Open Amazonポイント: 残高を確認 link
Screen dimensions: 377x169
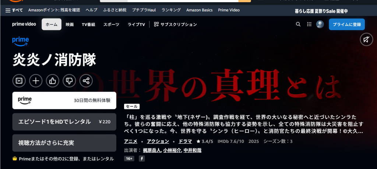[54, 10]
